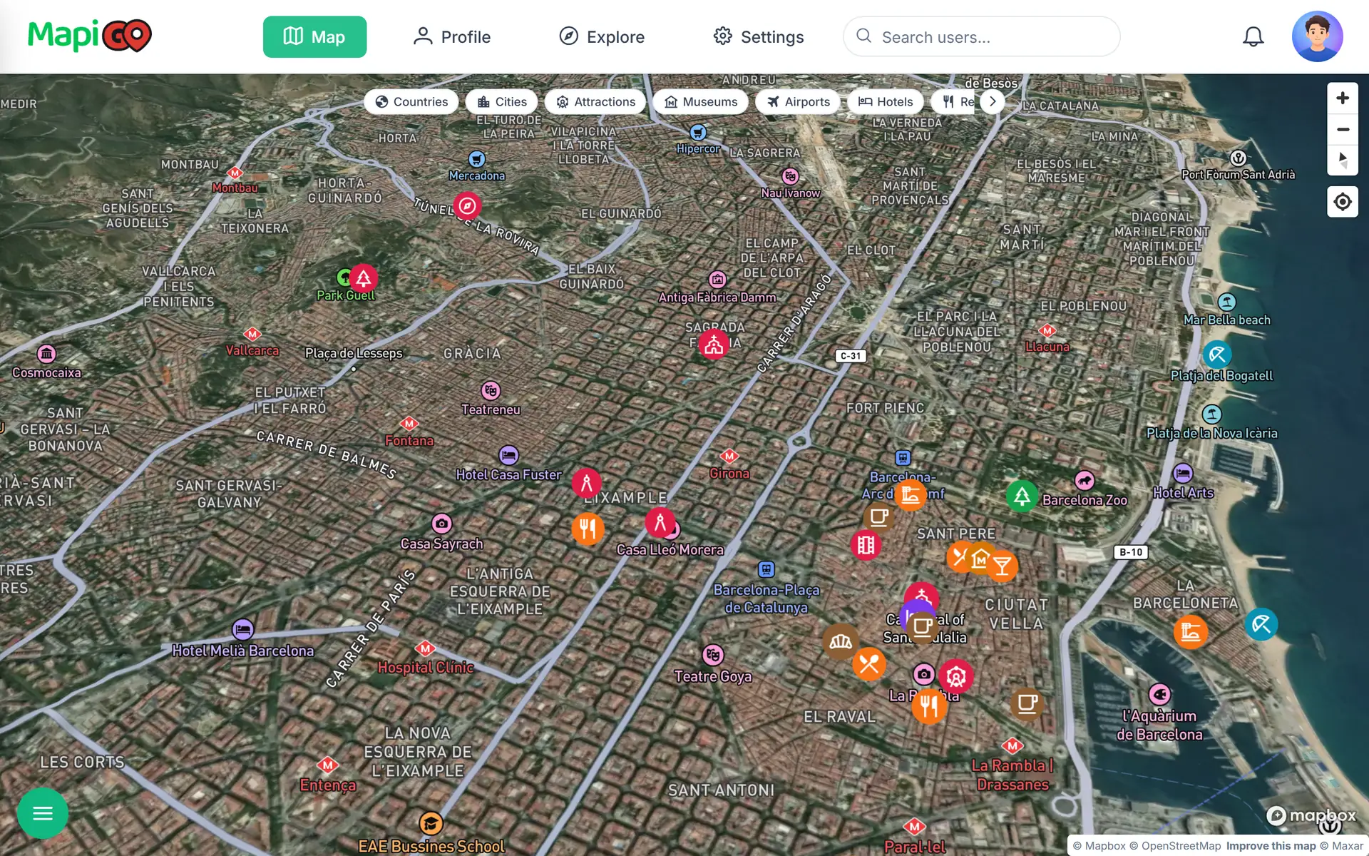This screenshot has height=856, width=1369.
Task: Select the L'Aquàrium de Barcelona marker
Action: tap(1159, 694)
